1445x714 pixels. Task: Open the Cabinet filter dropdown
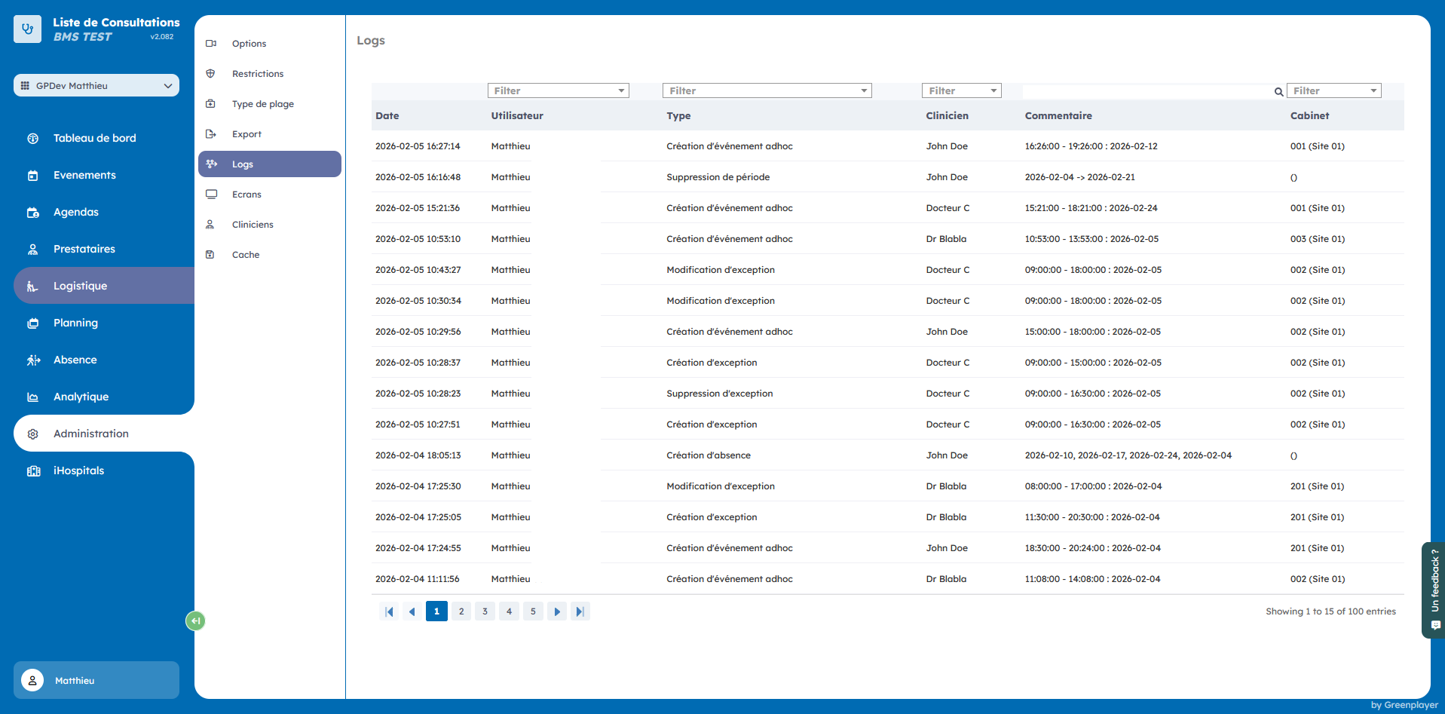[x=1333, y=90]
